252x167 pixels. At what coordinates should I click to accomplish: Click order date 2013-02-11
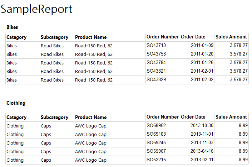202,160
